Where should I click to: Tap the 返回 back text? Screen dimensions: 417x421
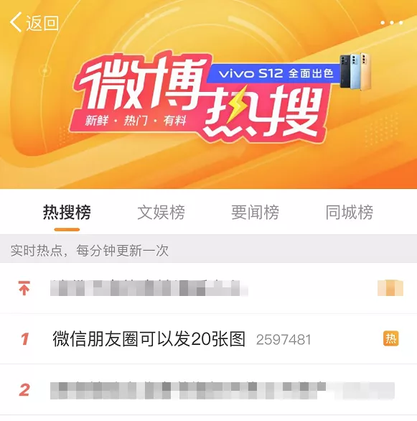click(x=42, y=23)
